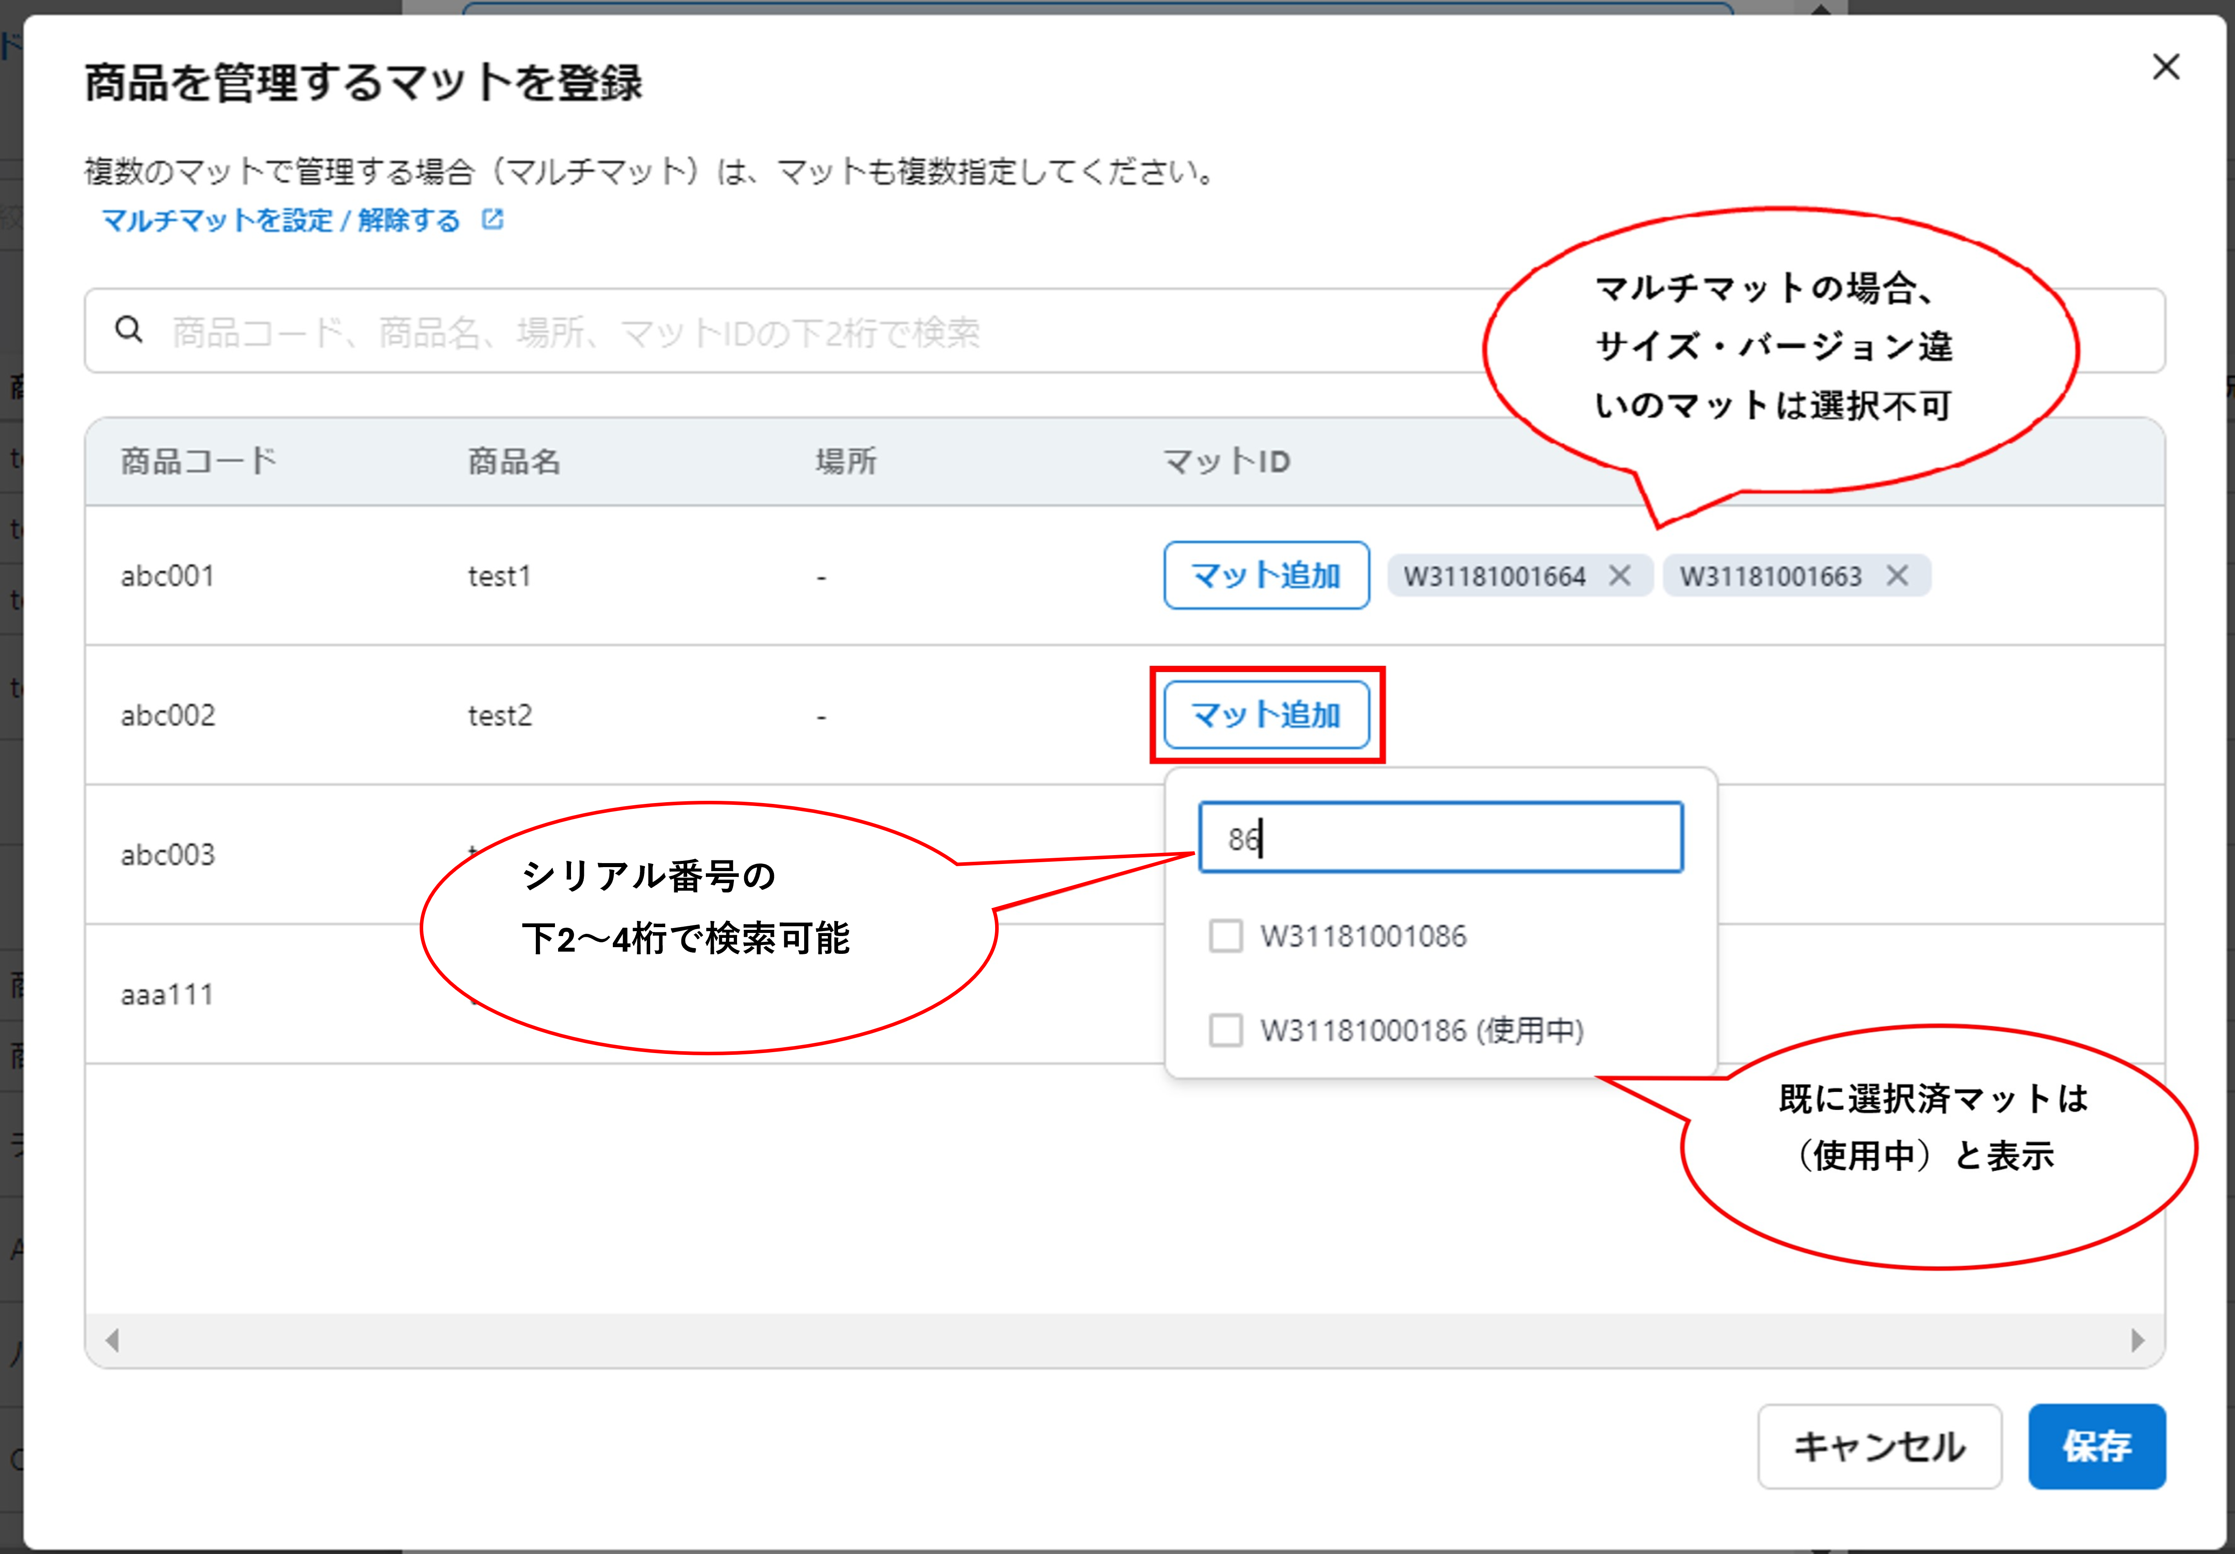2235x1554 pixels.
Task: Click the マットID column header
Action: pos(1227,461)
